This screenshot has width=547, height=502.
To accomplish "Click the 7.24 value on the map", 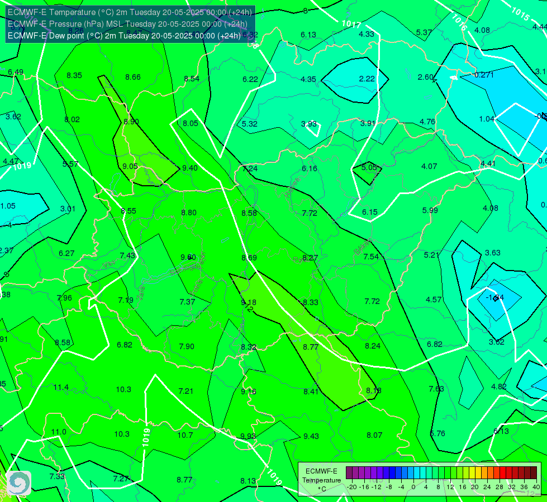I will pyautogui.click(x=250, y=168).
